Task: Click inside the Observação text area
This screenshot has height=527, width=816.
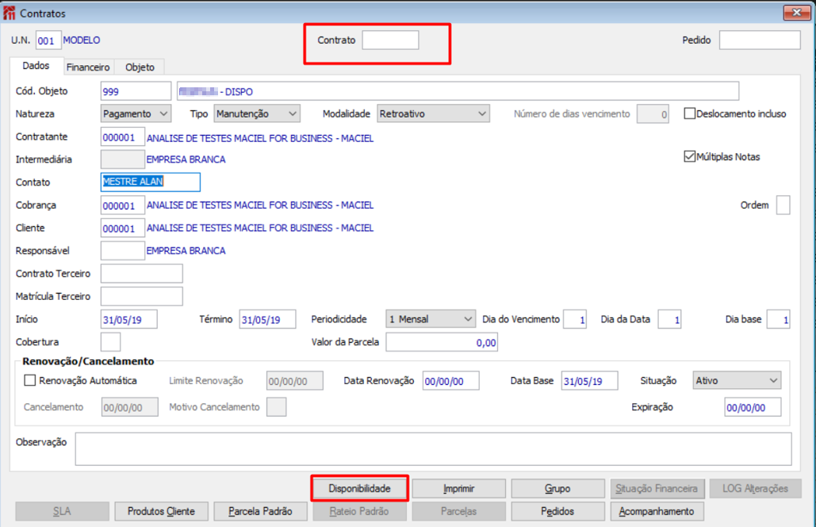Action: (x=433, y=449)
